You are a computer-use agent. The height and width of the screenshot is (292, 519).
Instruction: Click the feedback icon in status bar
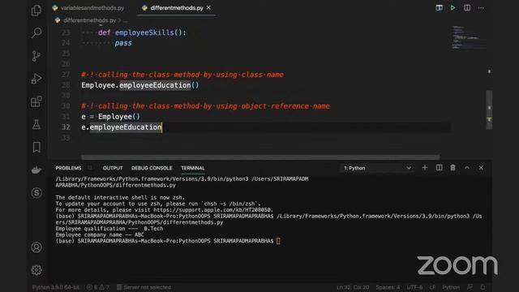(x=470, y=287)
